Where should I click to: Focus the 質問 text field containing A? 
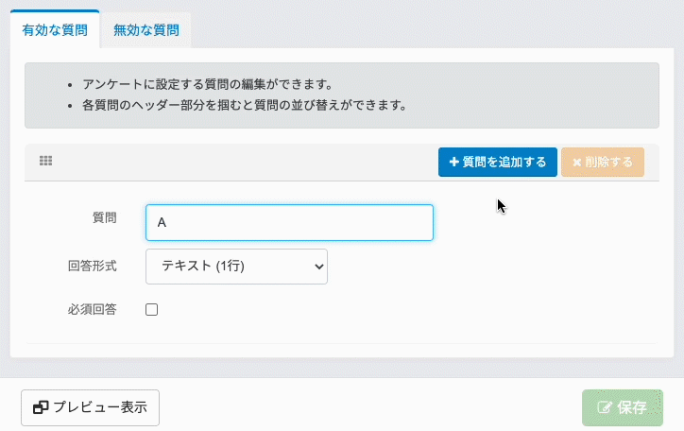[289, 222]
